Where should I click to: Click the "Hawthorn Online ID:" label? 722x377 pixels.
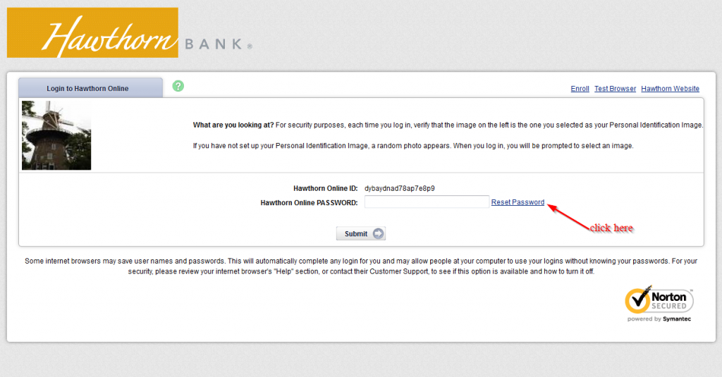[326, 188]
